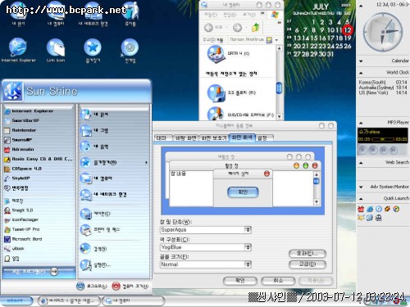
Task: Expand the 즐겨찾기 submenu arrow in start menu
Action: 147,163
